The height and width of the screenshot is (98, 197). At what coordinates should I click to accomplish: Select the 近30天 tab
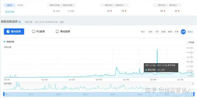click(x=21, y=5)
